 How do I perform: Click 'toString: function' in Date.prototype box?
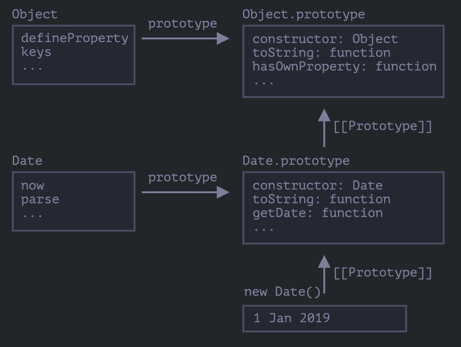coord(321,199)
